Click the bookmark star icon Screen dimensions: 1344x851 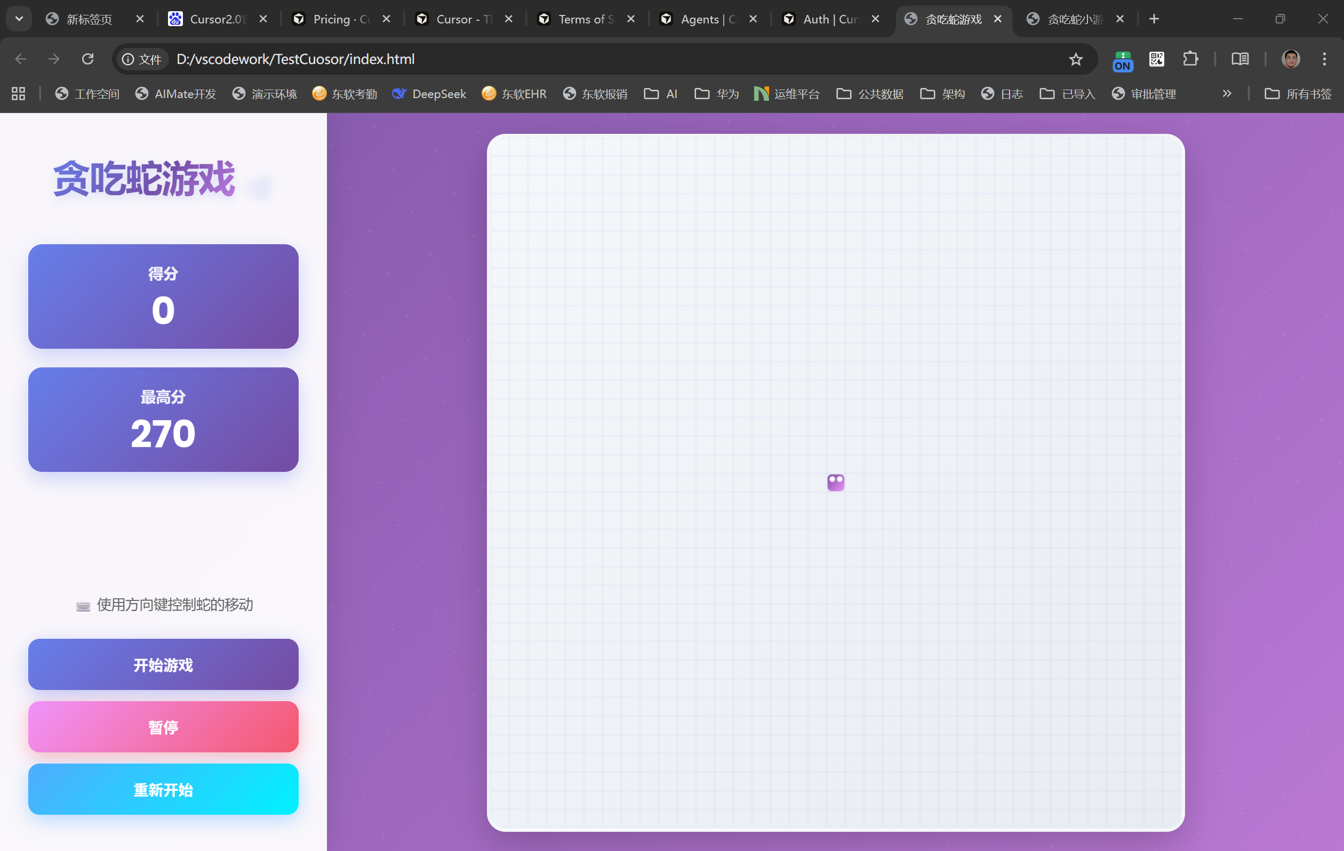click(x=1076, y=59)
